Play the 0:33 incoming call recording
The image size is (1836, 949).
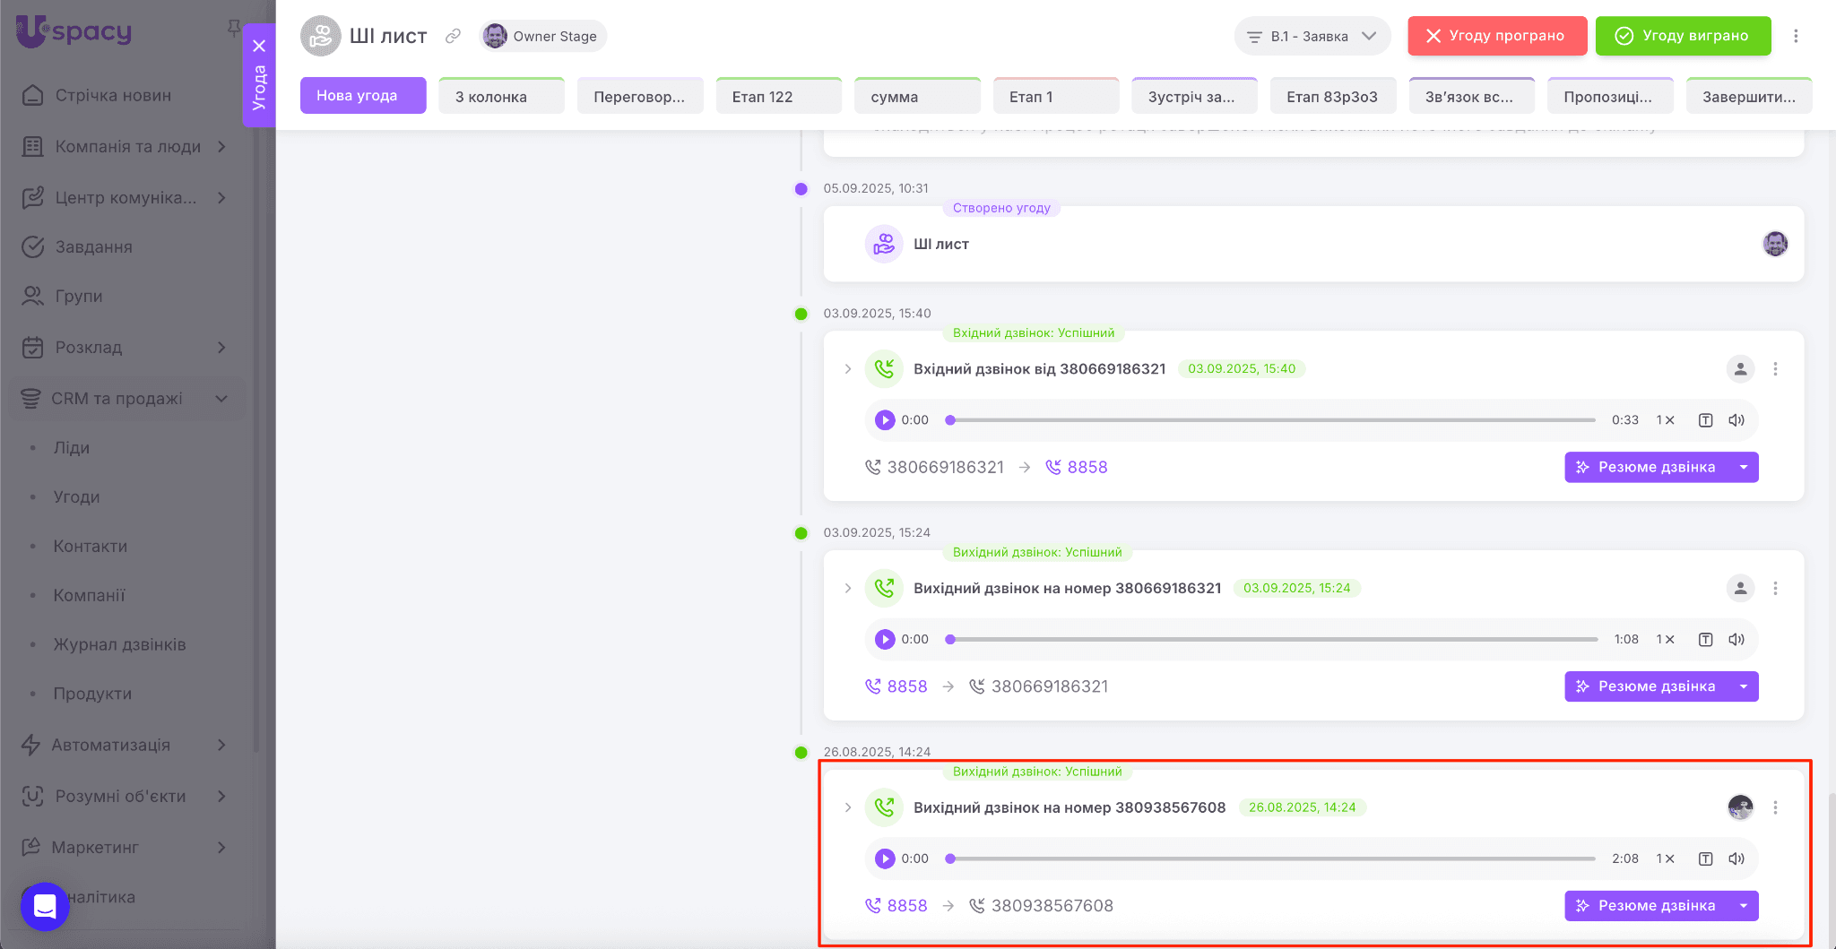coord(885,420)
